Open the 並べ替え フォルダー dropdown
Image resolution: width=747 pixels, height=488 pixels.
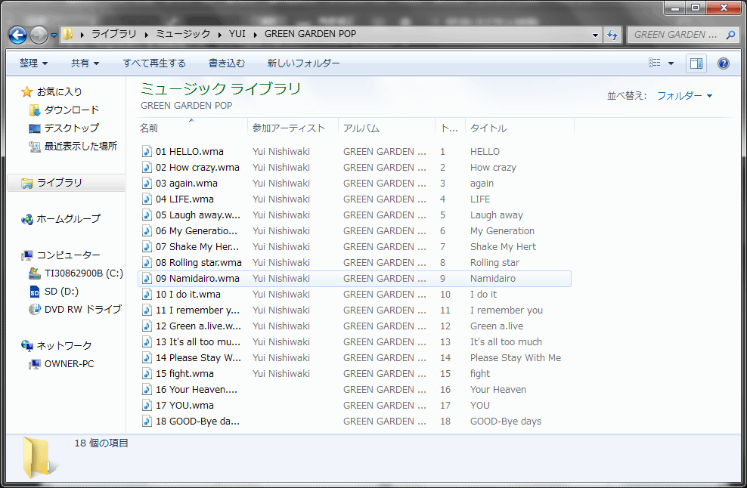point(684,96)
